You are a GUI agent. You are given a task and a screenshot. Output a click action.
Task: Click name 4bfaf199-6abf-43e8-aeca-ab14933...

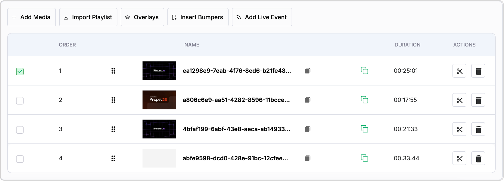click(x=237, y=129)
